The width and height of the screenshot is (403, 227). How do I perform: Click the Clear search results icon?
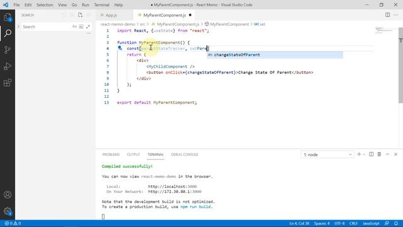pyautogui.click(x=72, y=15)
